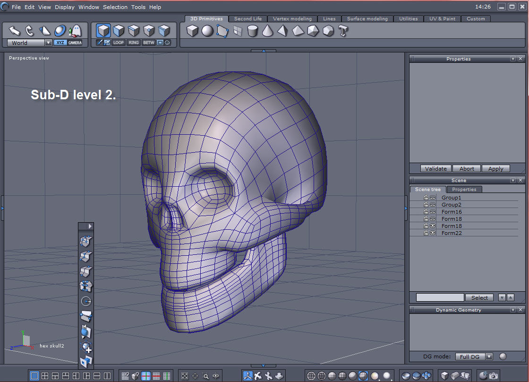Click the scene search input field

point(440,297)
